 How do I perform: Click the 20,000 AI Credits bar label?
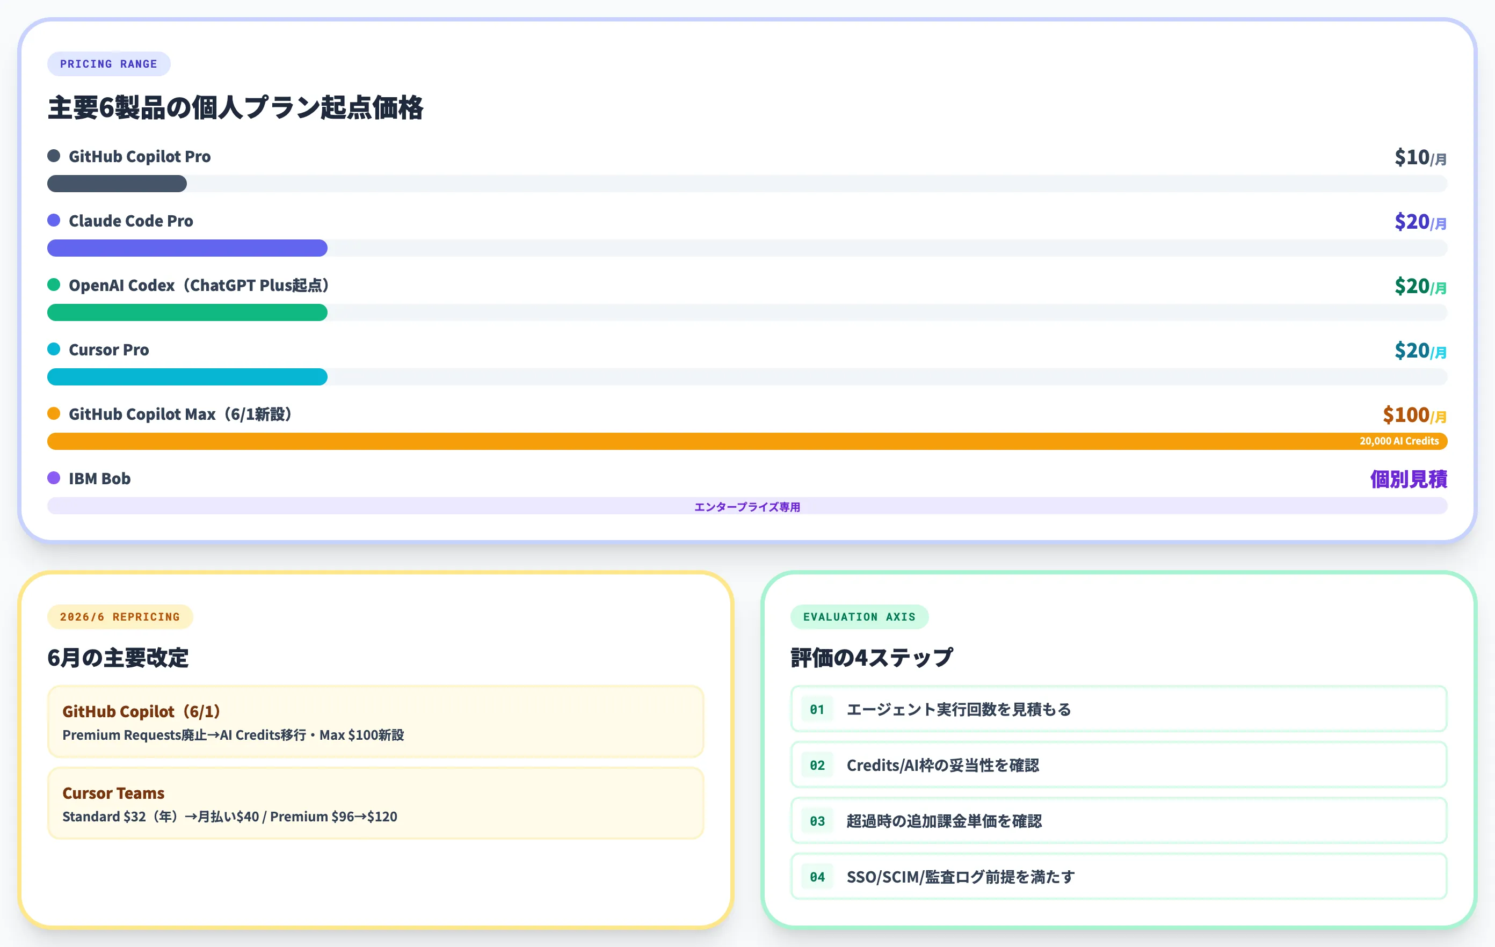(x=1399, y=441)
